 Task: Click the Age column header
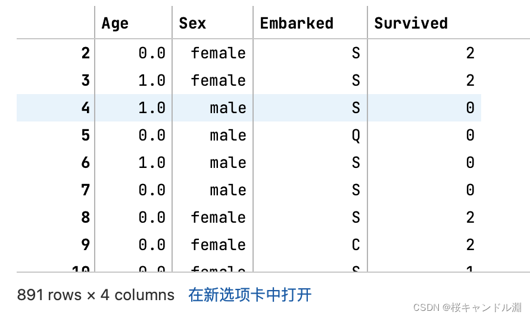pyautogui.click(x=116, y=23)
